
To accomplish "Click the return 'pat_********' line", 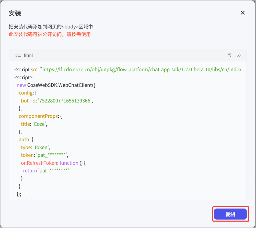I will click(46, 171).
